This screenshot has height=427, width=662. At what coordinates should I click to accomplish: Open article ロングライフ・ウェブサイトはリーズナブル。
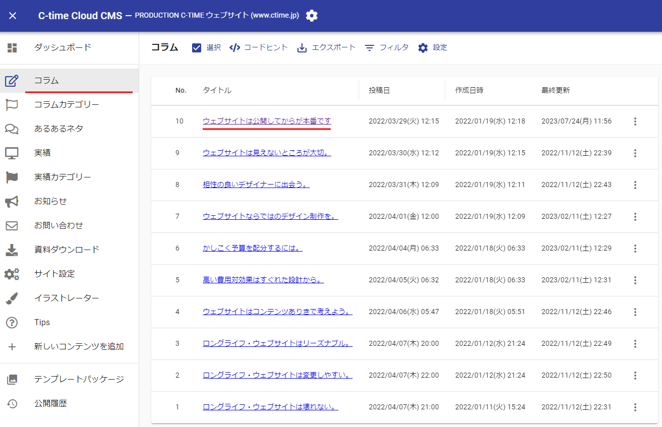coord(277,343)
